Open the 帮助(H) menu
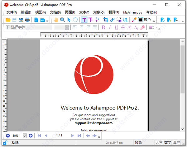187x147 pixels. click(151, 12)
